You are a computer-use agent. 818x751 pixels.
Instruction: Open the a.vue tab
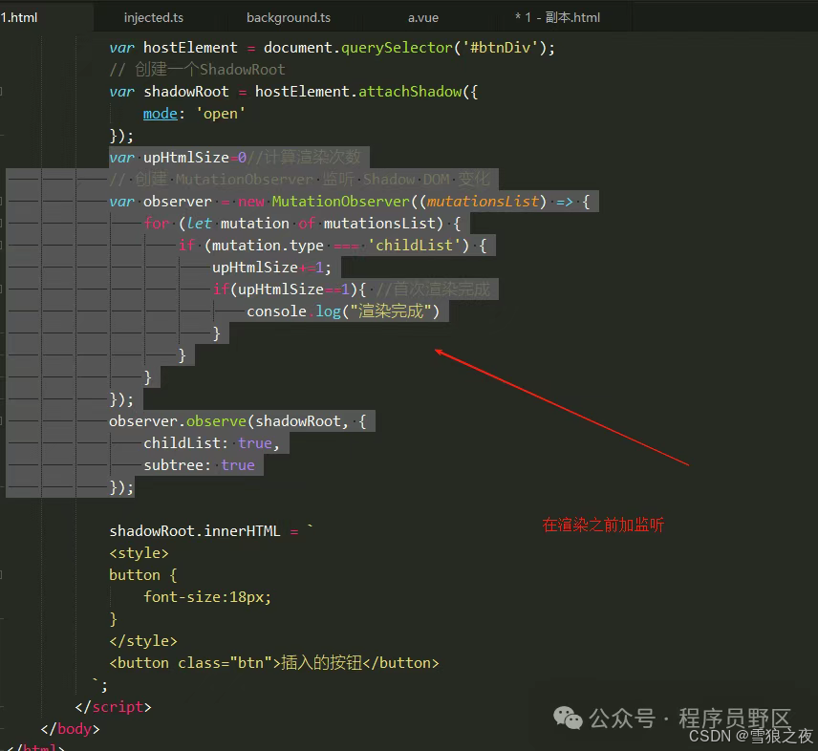click(x=422, y=16)
